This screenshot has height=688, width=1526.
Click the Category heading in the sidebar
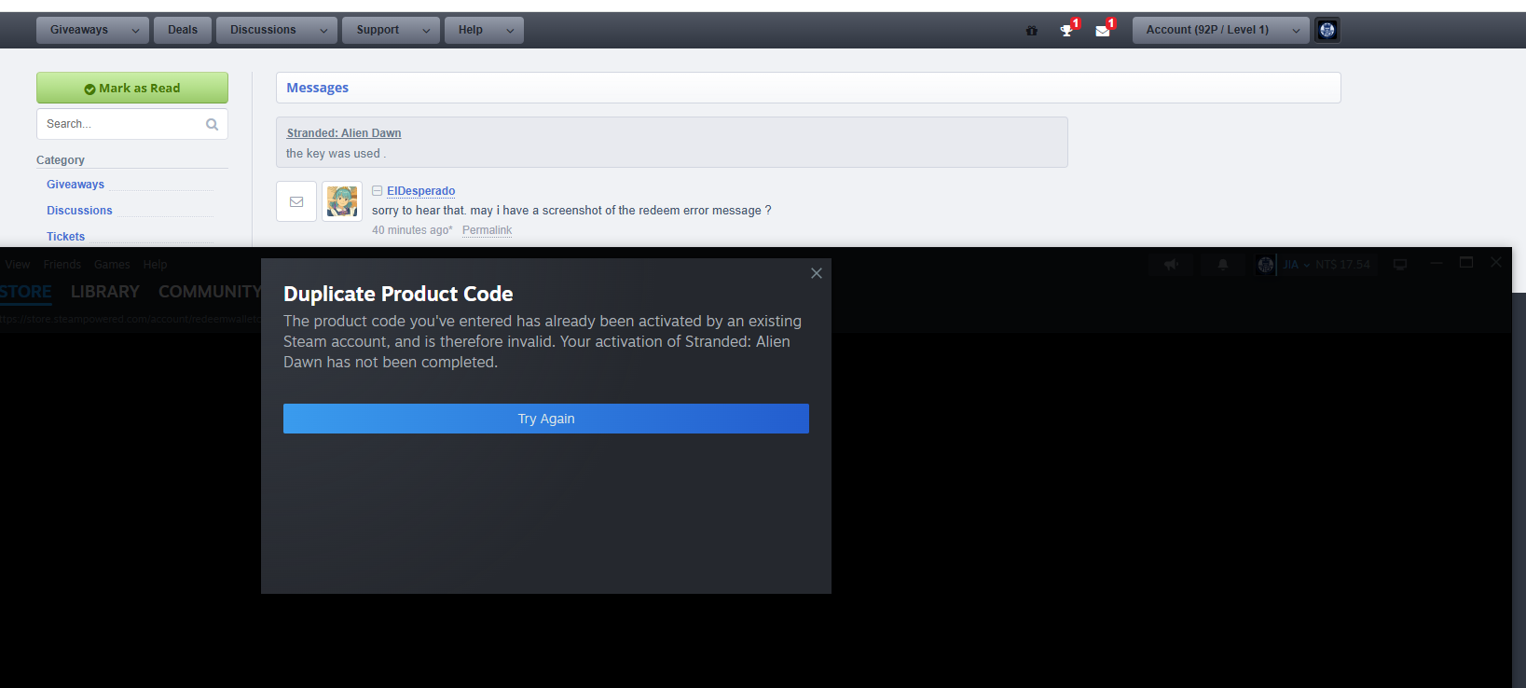(61, 160)
